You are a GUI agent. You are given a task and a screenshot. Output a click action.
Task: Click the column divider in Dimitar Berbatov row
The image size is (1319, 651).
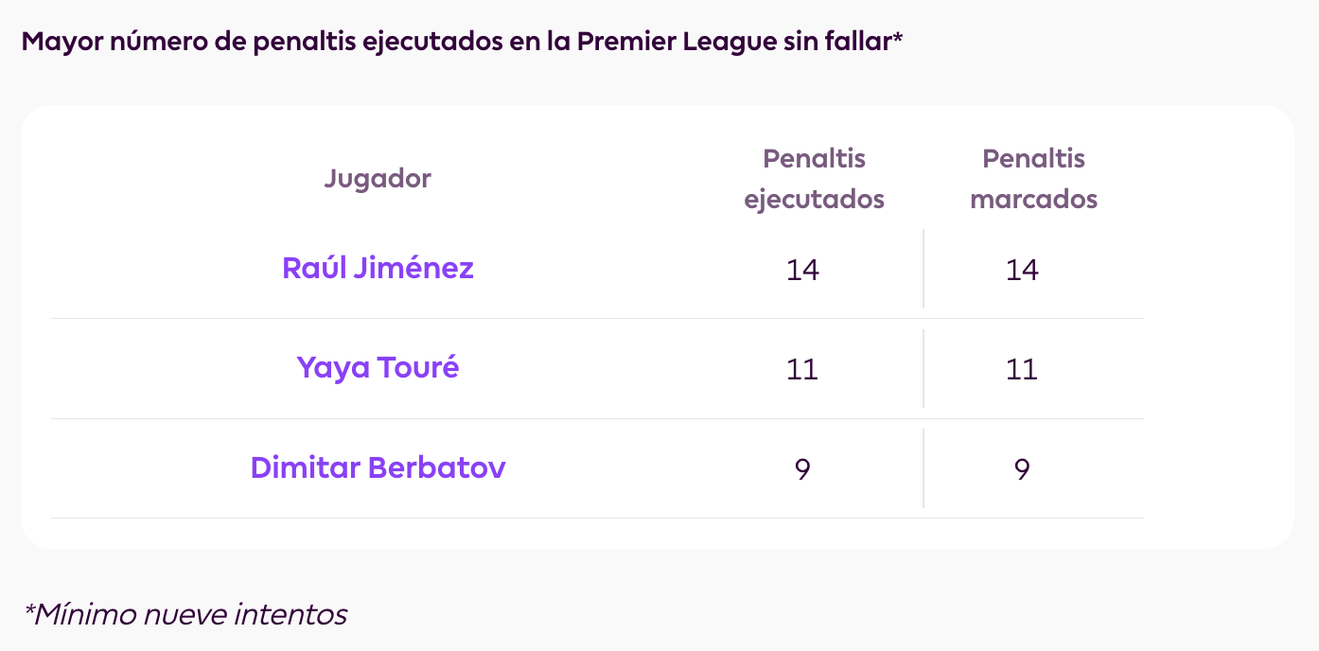coord(923,468)
